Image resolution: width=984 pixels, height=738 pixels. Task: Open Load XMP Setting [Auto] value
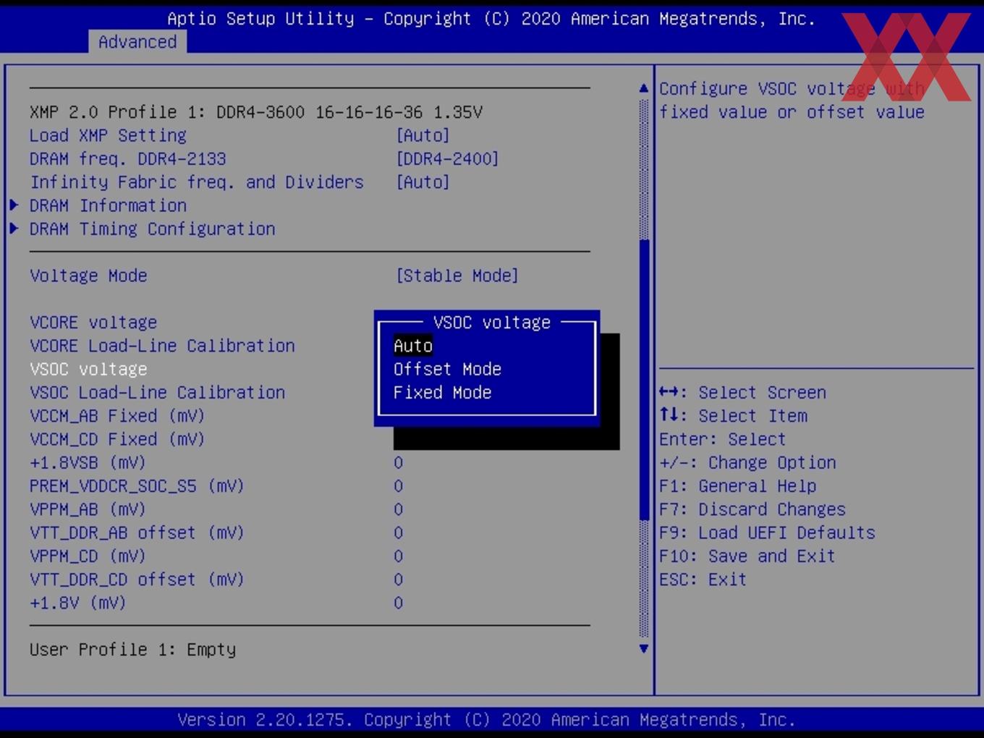[423, 135]
